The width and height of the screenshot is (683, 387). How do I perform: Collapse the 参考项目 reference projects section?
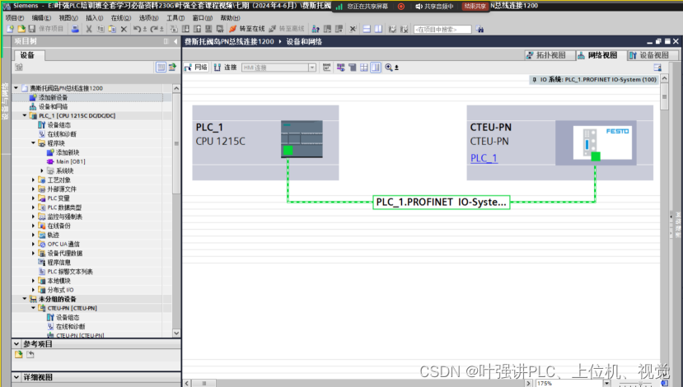[x=16, y=344]
